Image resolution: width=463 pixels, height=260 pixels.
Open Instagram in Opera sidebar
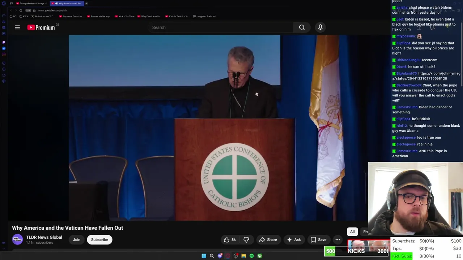(4, 55)
